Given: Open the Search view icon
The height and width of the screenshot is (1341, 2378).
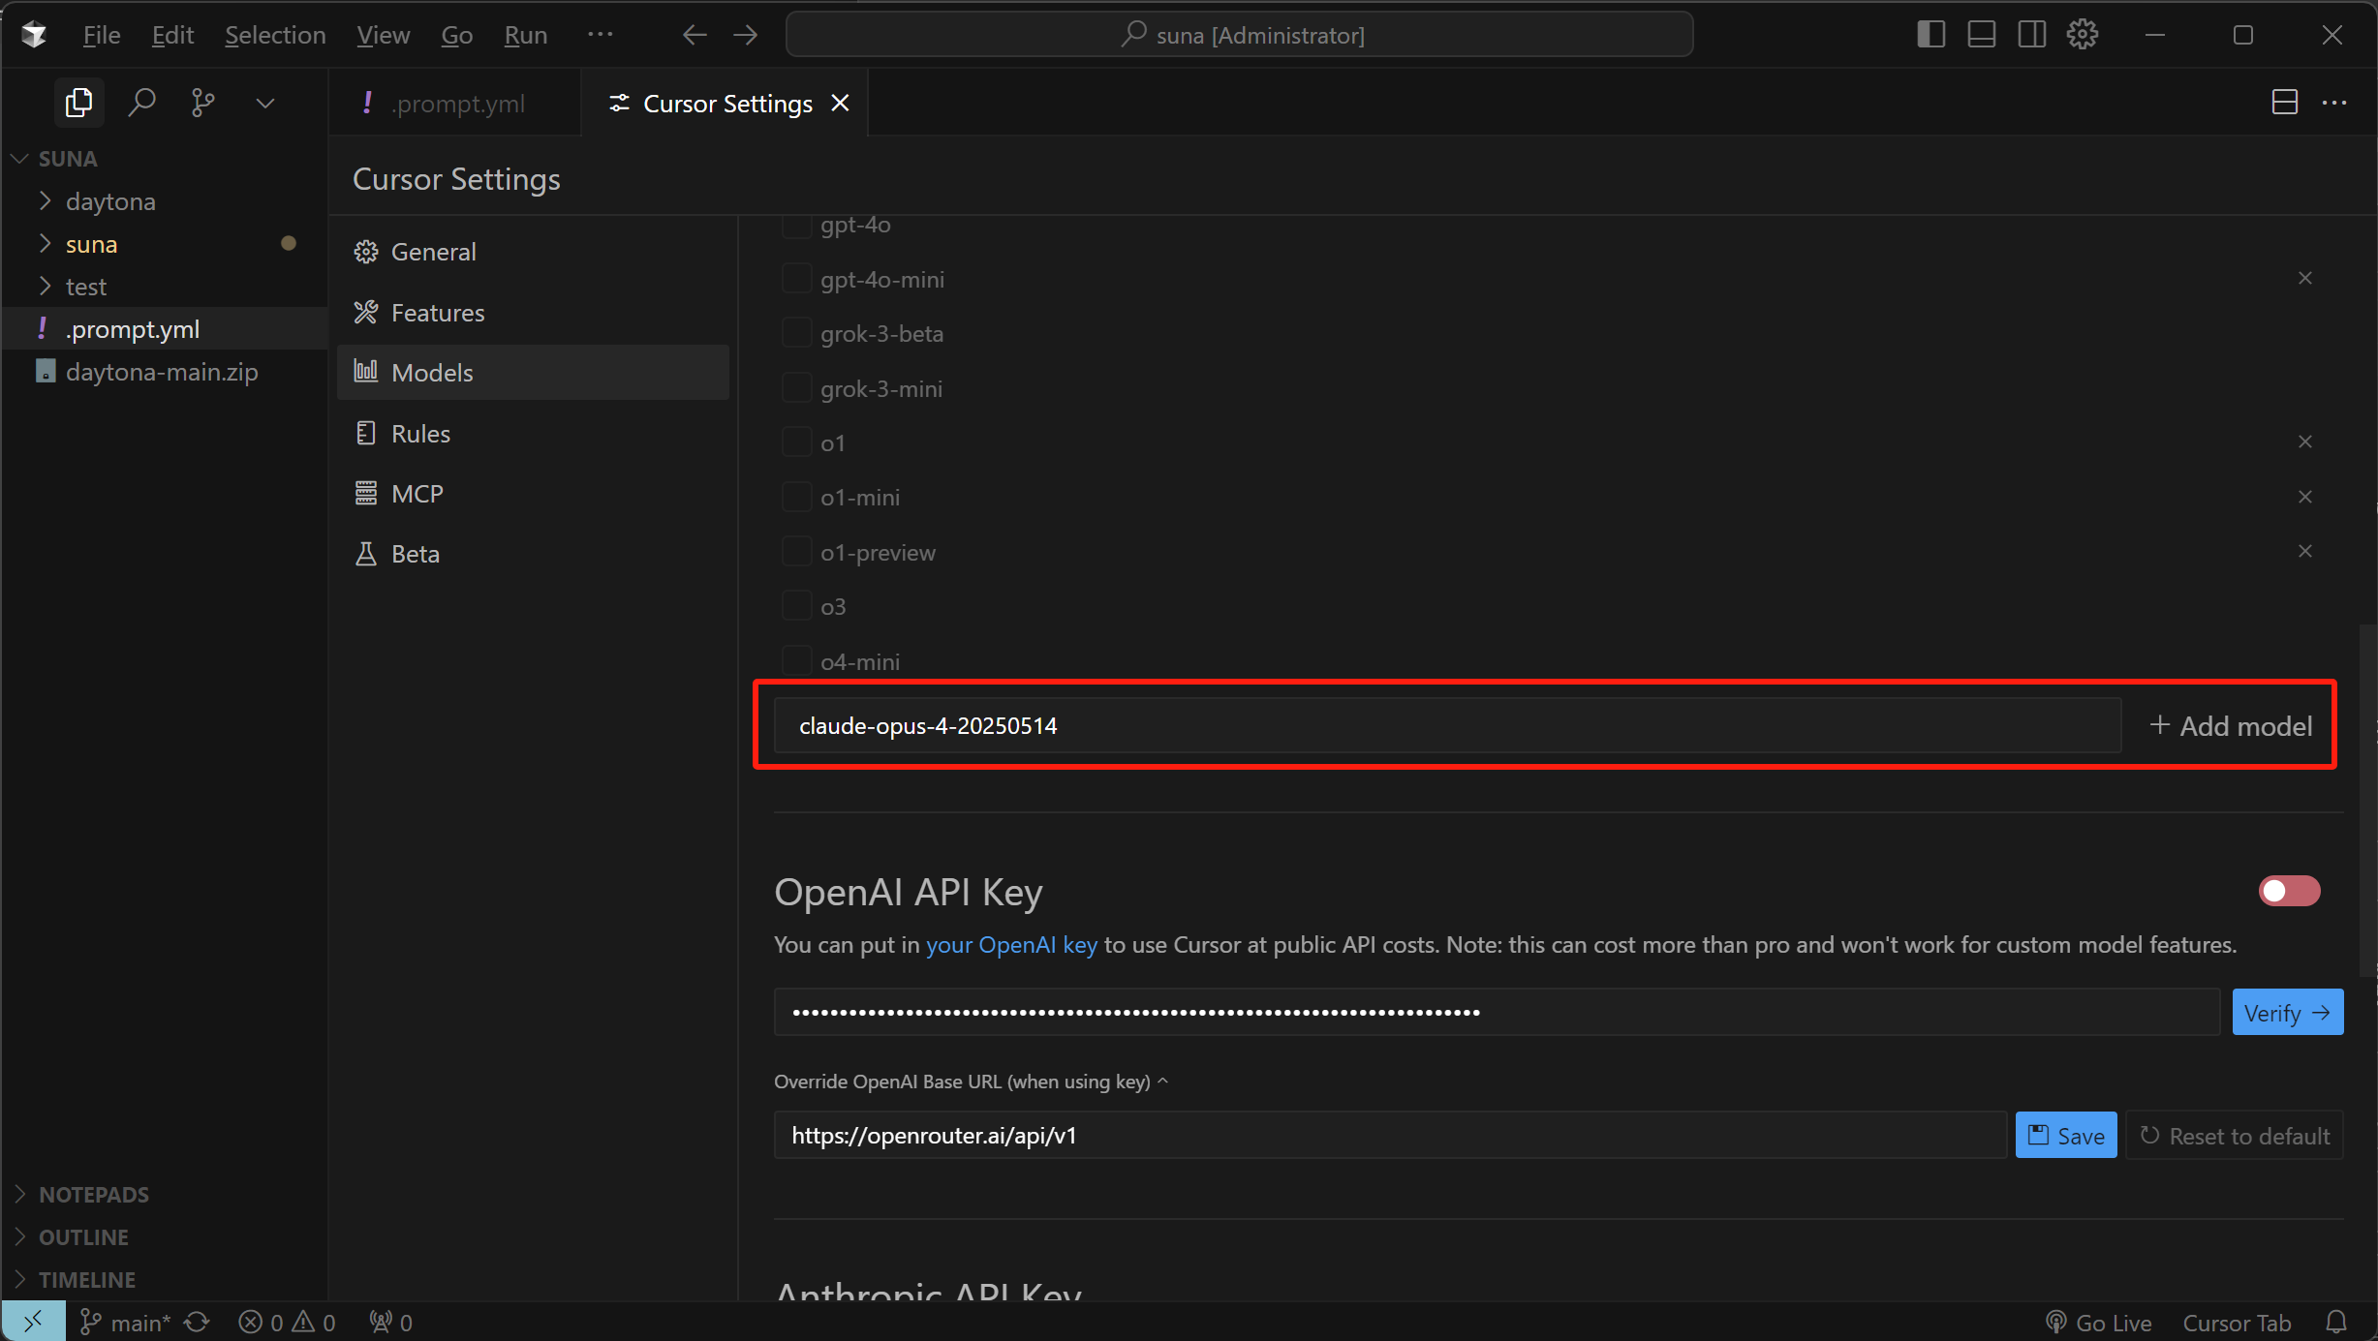Looking at the screenshot, I should click(141, 103).
